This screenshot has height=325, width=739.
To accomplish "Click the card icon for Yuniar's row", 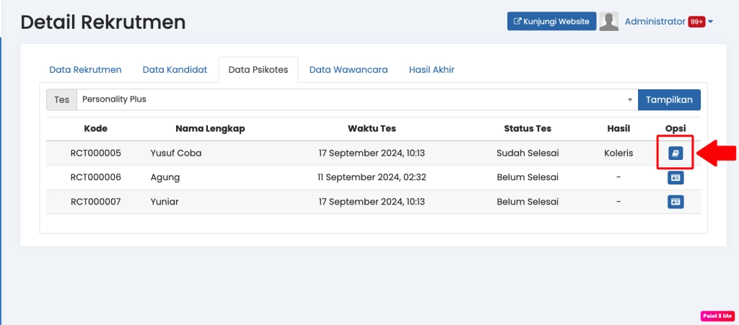I will click(675, 202).
